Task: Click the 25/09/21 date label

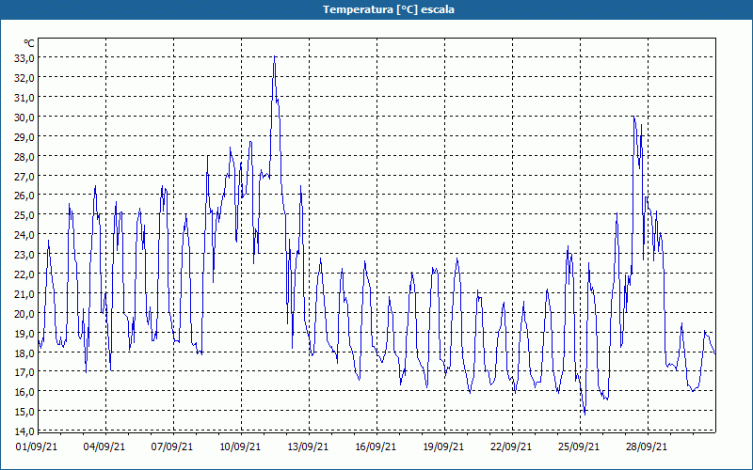Action: (x=580, y=447)
